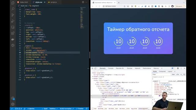Activate the DevTools element inspector arrow
Viewport: 196px width, 110px height.
pos(92,68)
